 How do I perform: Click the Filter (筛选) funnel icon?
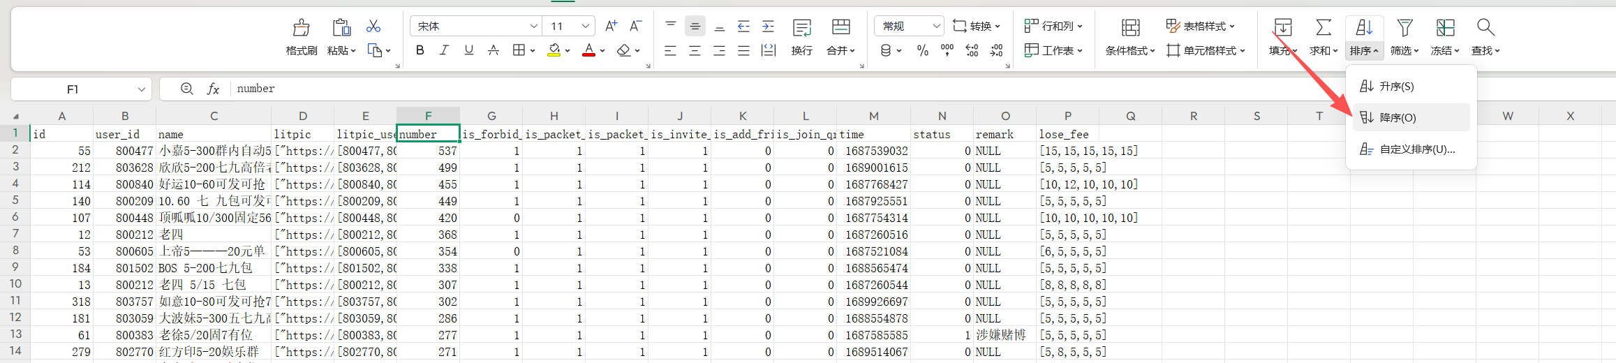click(x=1404, y=28)
